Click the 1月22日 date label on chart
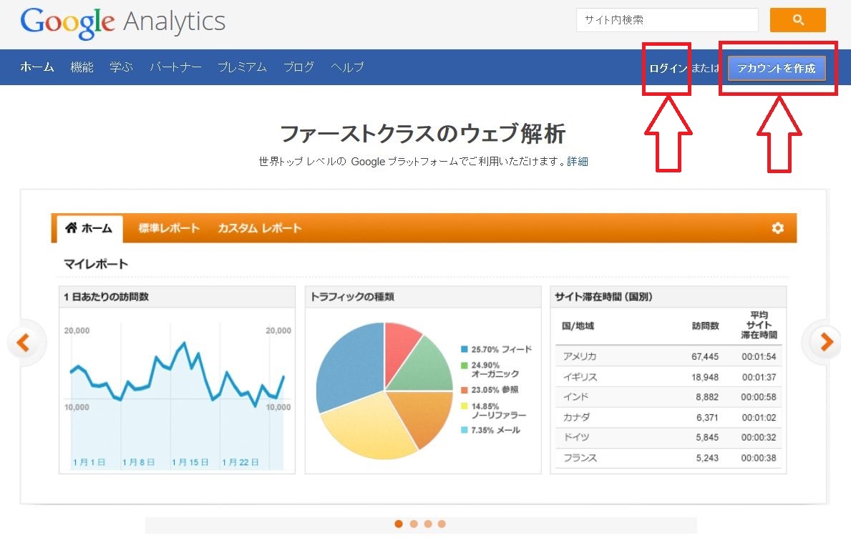Screen dimensions: 851x538 [240, 462]
